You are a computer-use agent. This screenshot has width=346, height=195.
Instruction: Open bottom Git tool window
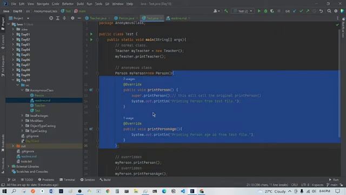(x=12, y=180)
